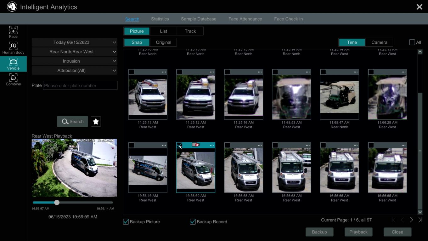Switch to the Combine search mode
Viewport: 428px width, 241px height.
tap(13, 80)
